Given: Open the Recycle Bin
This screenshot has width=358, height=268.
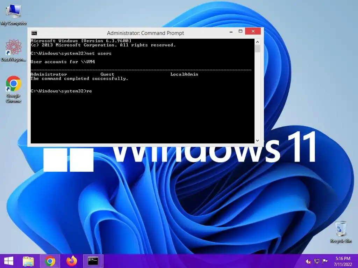Looking at the screenshot, I should [341, 232].
